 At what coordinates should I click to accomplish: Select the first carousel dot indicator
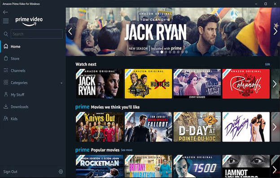157,52
